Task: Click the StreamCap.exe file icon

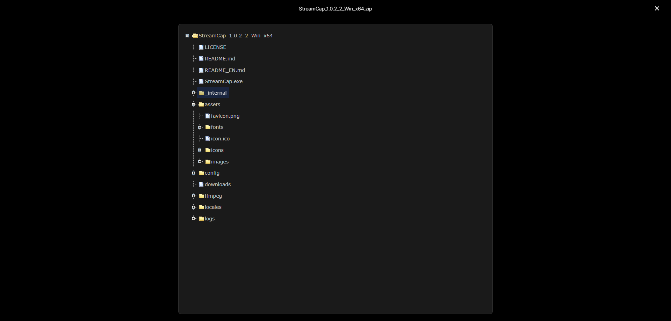Action: coord(201,81)
